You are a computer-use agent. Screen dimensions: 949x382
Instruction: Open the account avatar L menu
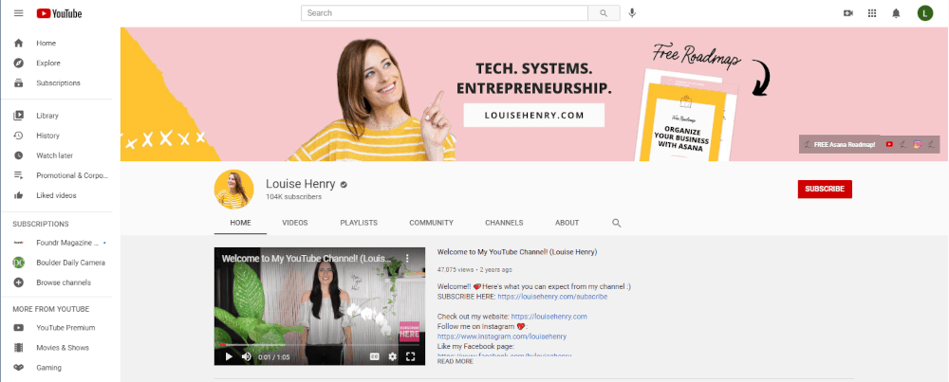coord(924,13)
